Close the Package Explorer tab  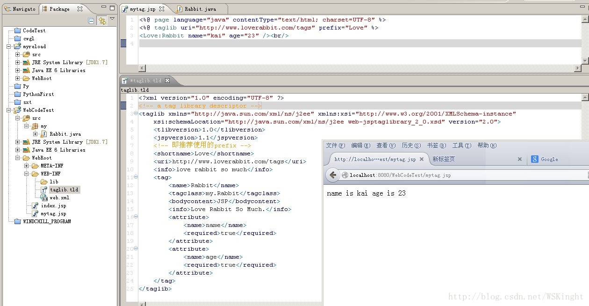pyautogui.click(x=80, y=8)
